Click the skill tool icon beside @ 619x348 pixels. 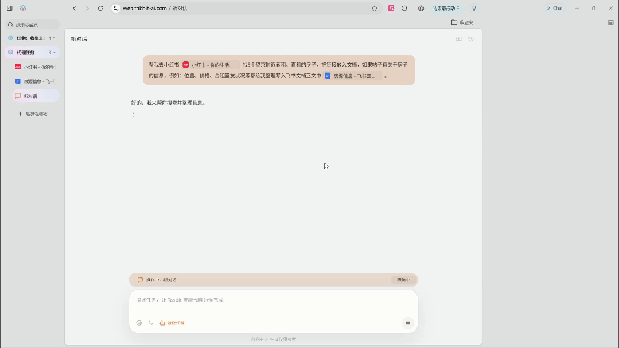pyautogui.click(x=151, y=322)
